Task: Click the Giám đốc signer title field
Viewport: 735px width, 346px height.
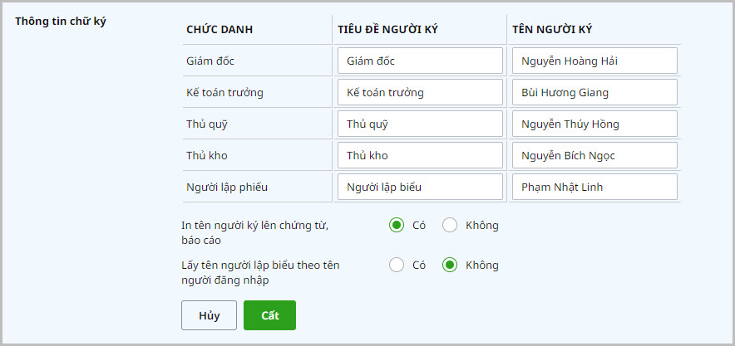Action: pyautogui.click(x=420, y=61)
